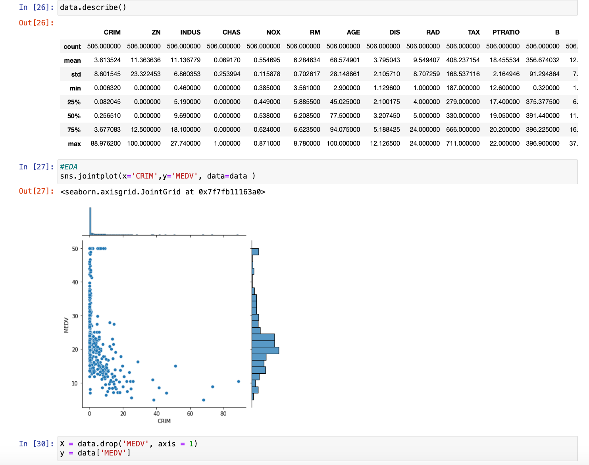Click the Out[26] output prompt
Viewport: 589px width, 465px height.
coord(36,23)
